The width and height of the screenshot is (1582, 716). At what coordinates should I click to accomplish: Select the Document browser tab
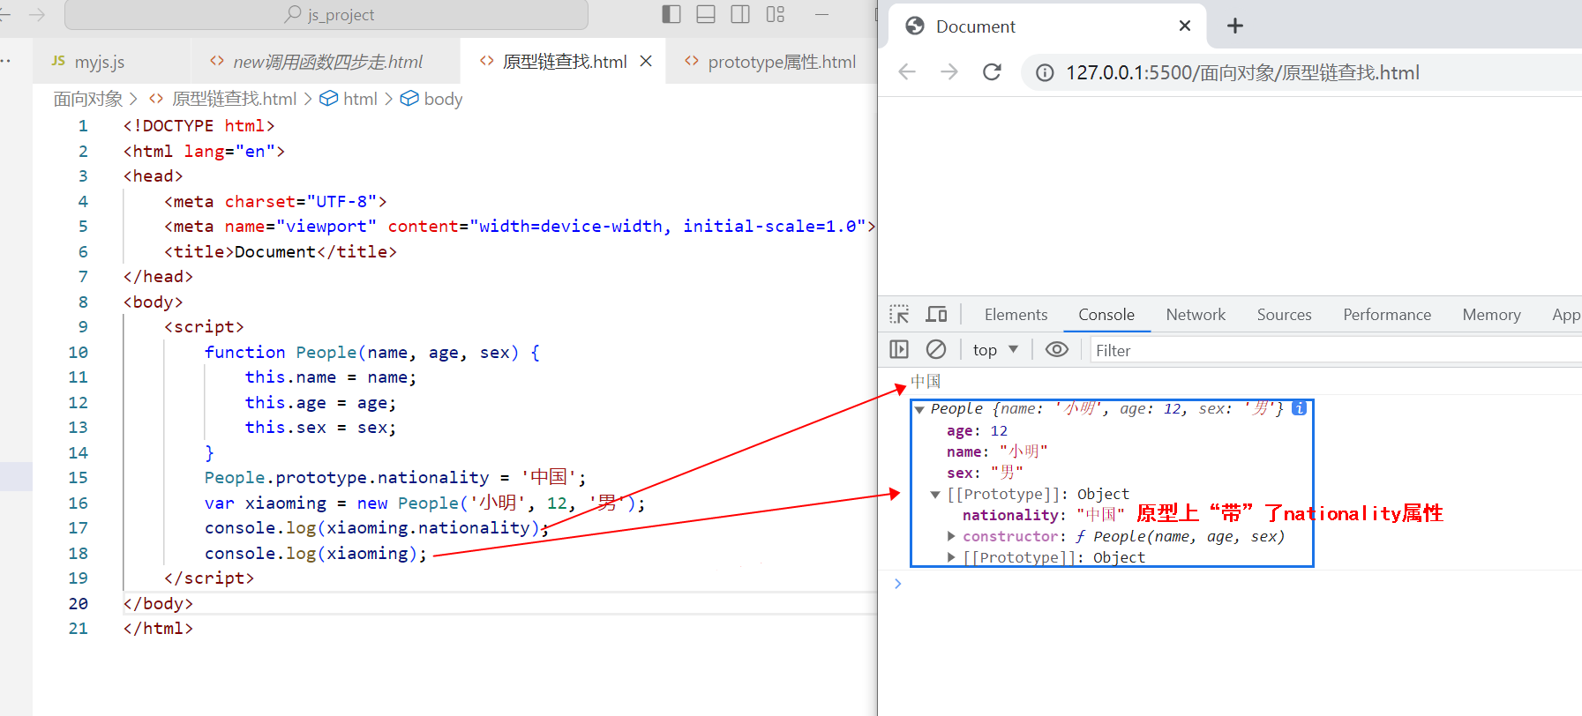click(1046, 26)
